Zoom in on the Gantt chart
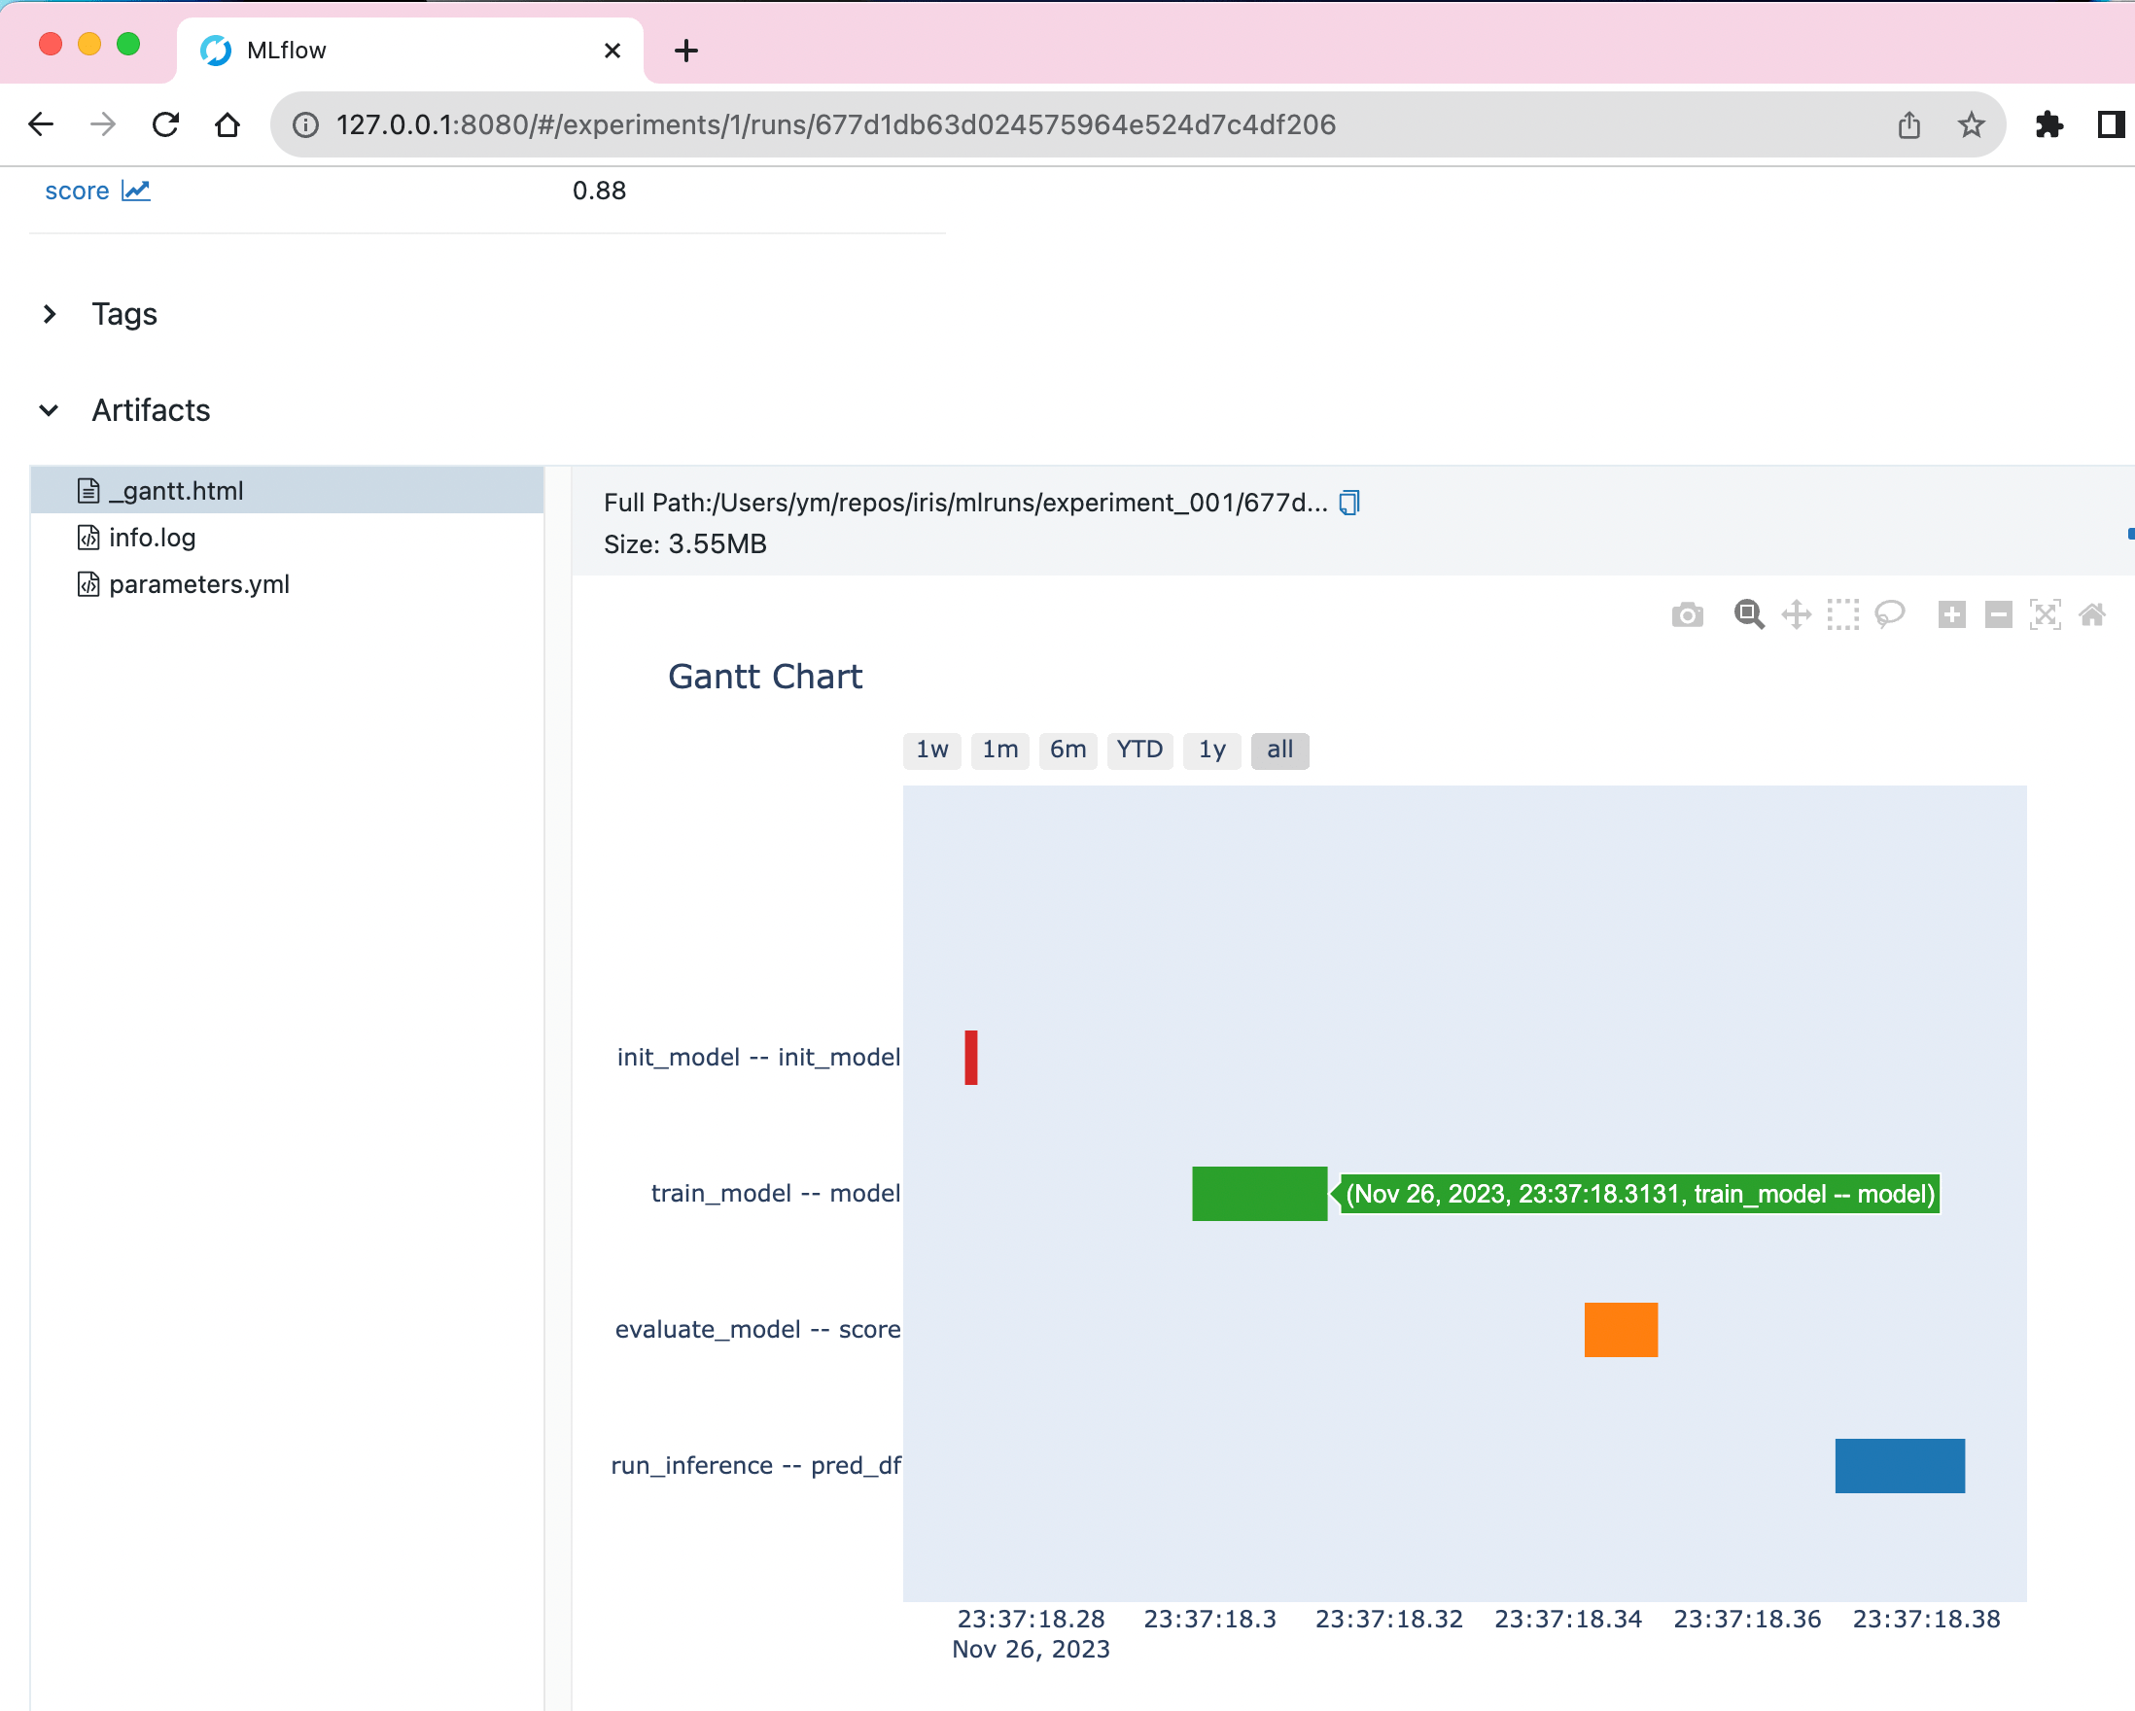 click(1953, 613)
